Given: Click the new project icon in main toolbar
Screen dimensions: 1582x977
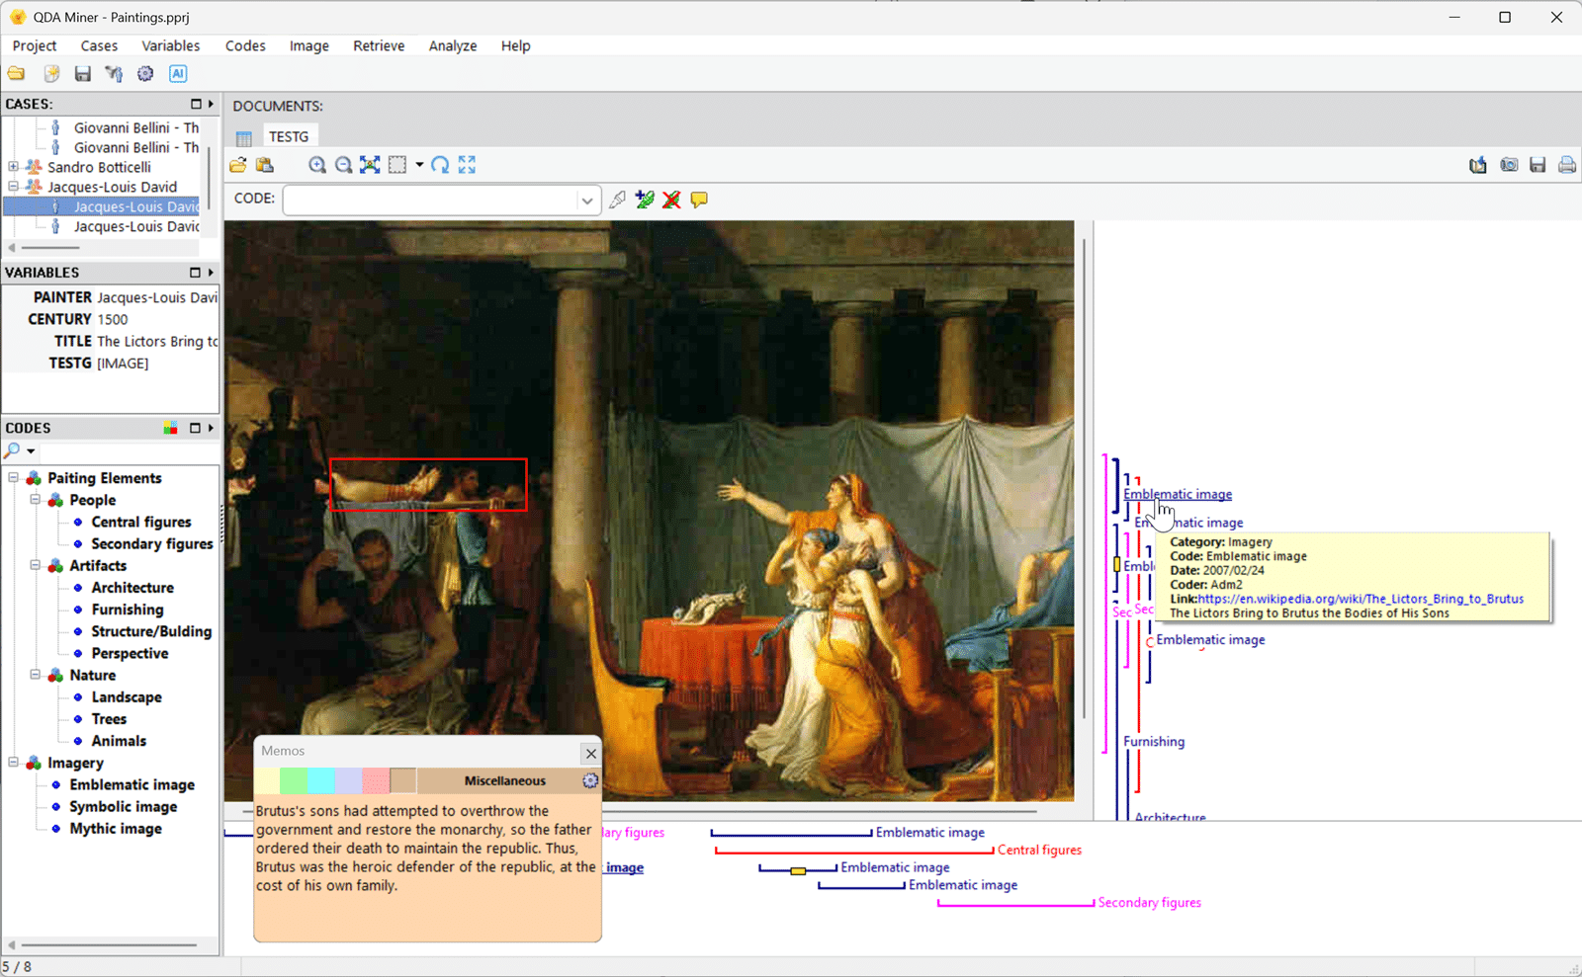Looking at the screenshot, I should (x=51, y=74).
